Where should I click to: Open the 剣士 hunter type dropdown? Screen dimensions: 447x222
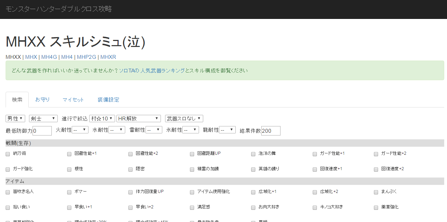43,119
